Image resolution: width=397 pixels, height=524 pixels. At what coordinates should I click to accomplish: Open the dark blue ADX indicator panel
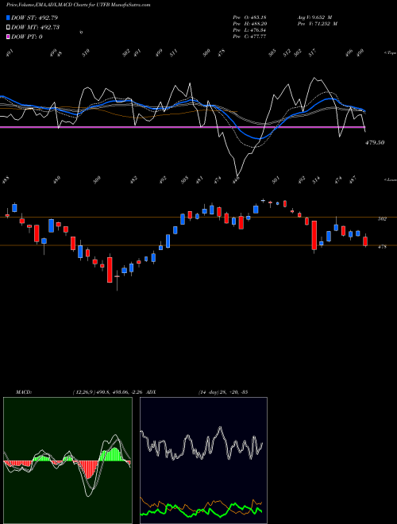[203, 460]
